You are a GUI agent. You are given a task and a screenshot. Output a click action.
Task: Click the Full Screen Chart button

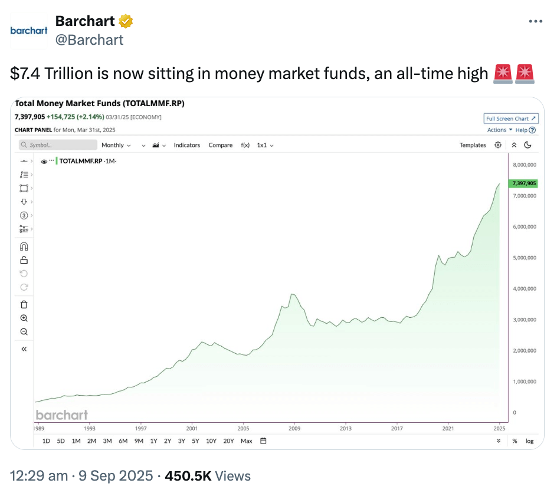point(511,119)
